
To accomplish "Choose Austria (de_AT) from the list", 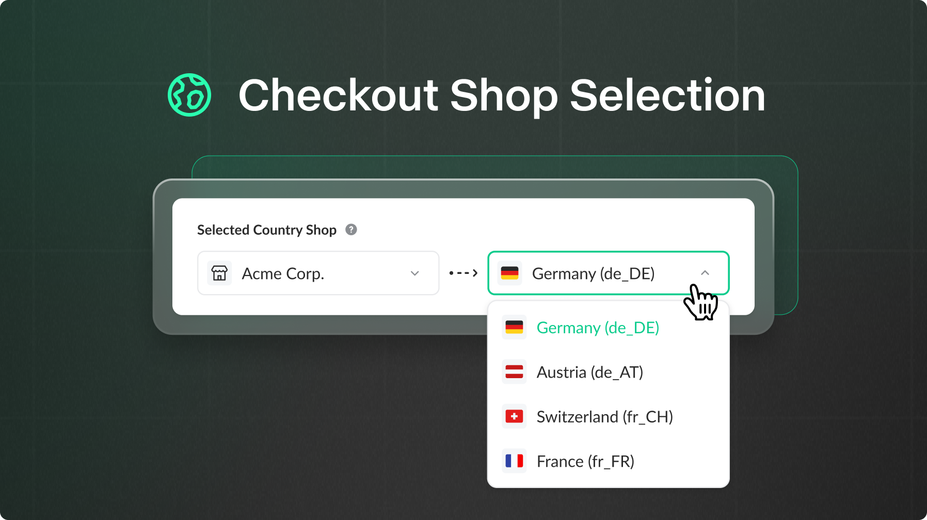I will 589,372.
